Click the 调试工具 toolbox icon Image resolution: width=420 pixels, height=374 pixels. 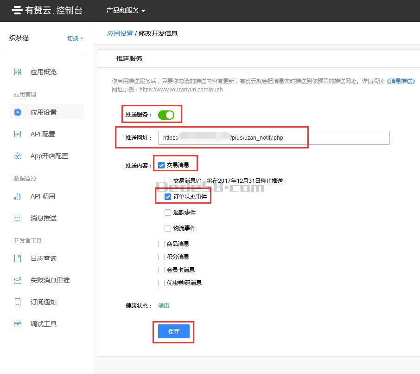coord(18,324)
